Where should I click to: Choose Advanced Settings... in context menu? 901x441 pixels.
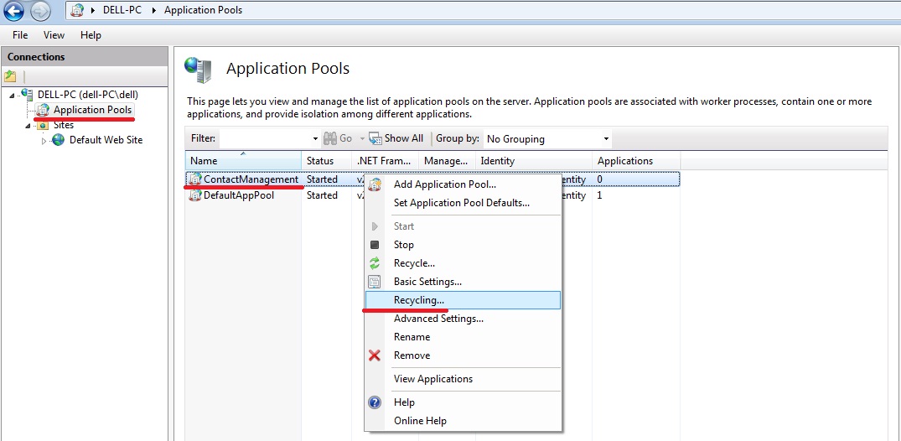tap(438, 319)
